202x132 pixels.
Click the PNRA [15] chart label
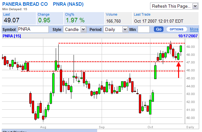coord(12,36)
